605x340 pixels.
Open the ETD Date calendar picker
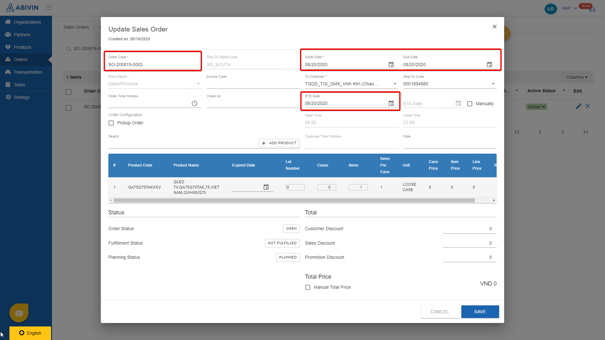[x=391, y=103]
